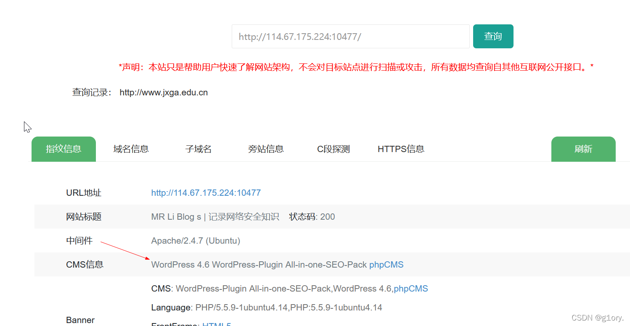Switch to the 域名信息 tab
Screen dimensions: 630x326
point(131,149)
